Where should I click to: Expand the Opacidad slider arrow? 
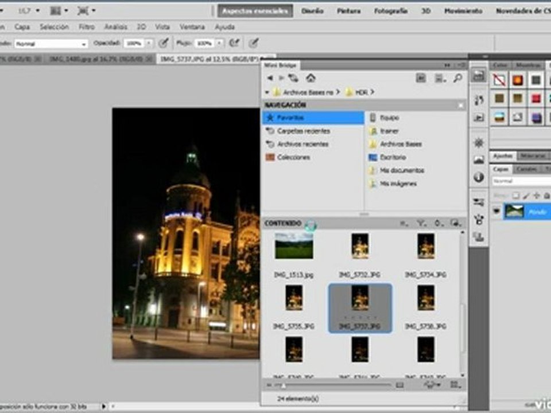point(149,43)
